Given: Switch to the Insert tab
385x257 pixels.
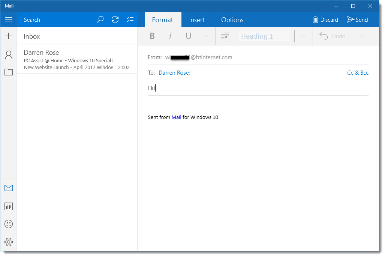Looking at the screenshot, I should click(197, 20).
